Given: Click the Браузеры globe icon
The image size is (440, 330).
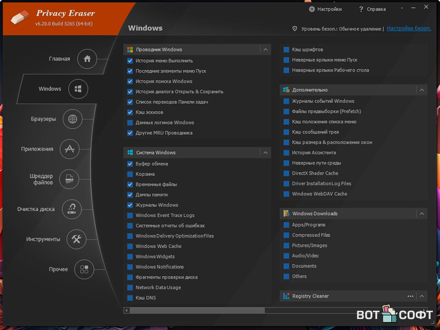Looking at the screenshot, I should [73, 119].
